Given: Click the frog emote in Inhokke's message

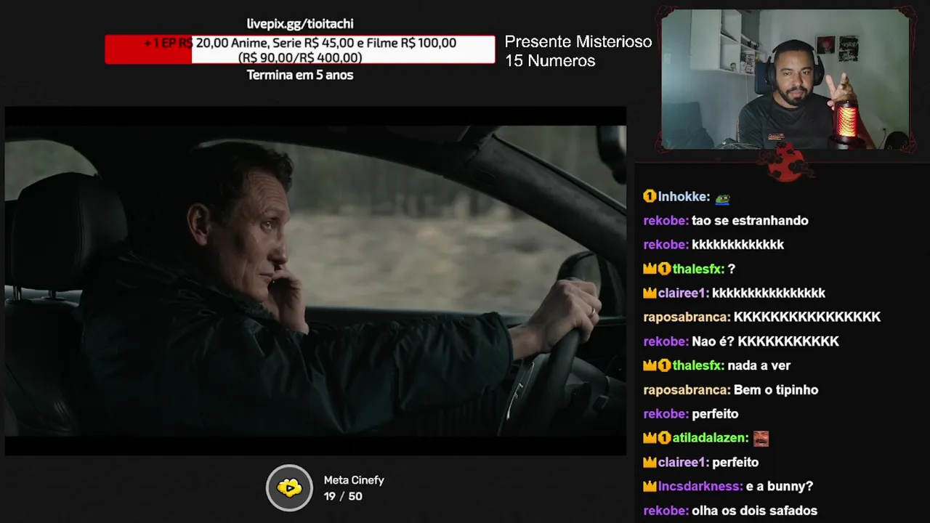Looking at the screenshot, I should [722, 198].
